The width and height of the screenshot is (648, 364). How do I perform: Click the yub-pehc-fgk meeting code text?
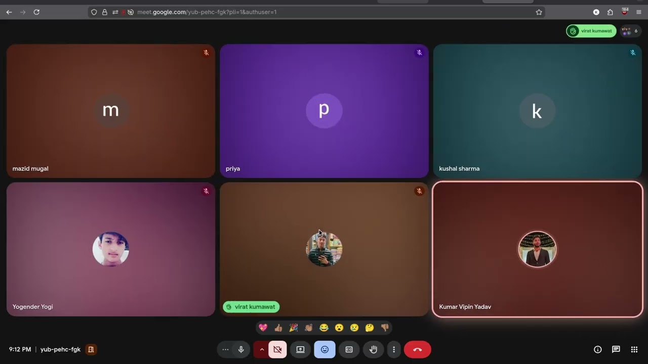pyautogui.click(x=60, y=349)
